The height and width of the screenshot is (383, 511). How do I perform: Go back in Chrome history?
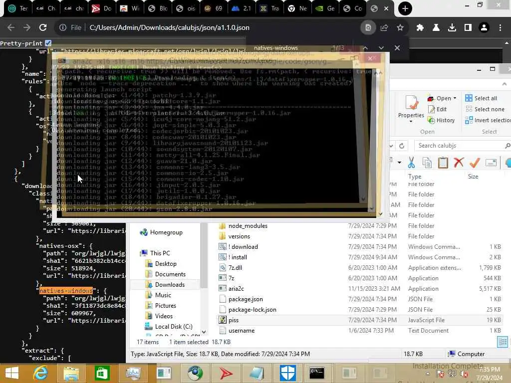pos(11,28)
